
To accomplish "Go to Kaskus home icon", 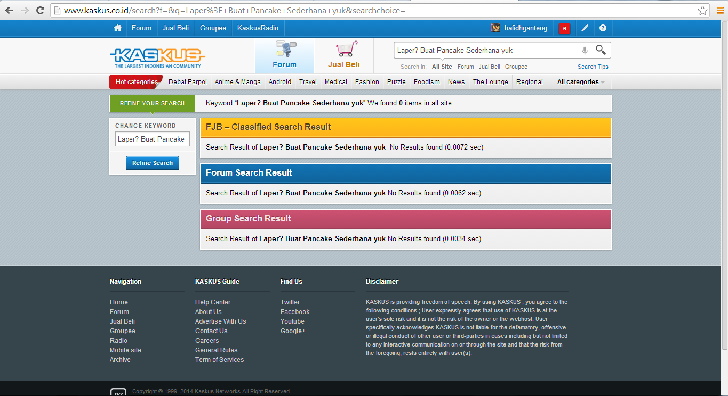I will click(118, 28).
